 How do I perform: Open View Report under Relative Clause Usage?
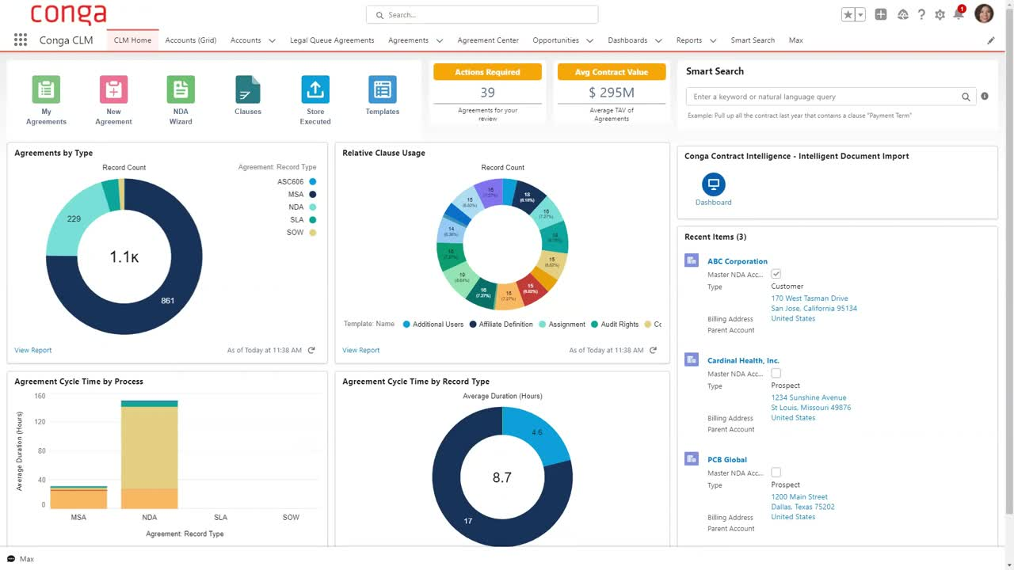360,350
